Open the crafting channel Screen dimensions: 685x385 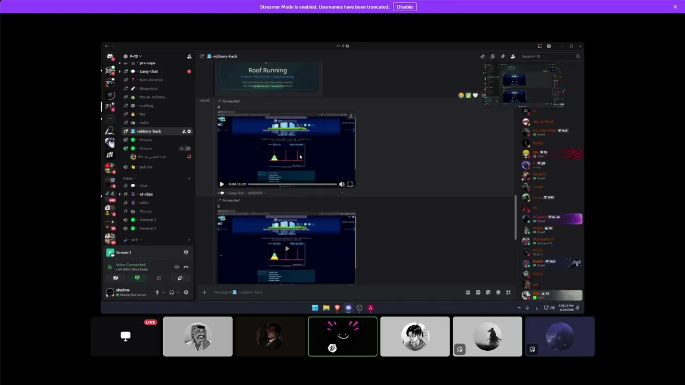point(158,105)
